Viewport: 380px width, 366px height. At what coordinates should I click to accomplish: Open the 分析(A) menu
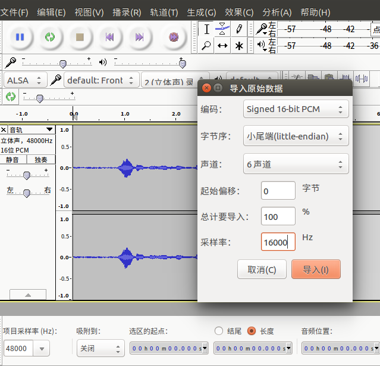coord(277,13)
